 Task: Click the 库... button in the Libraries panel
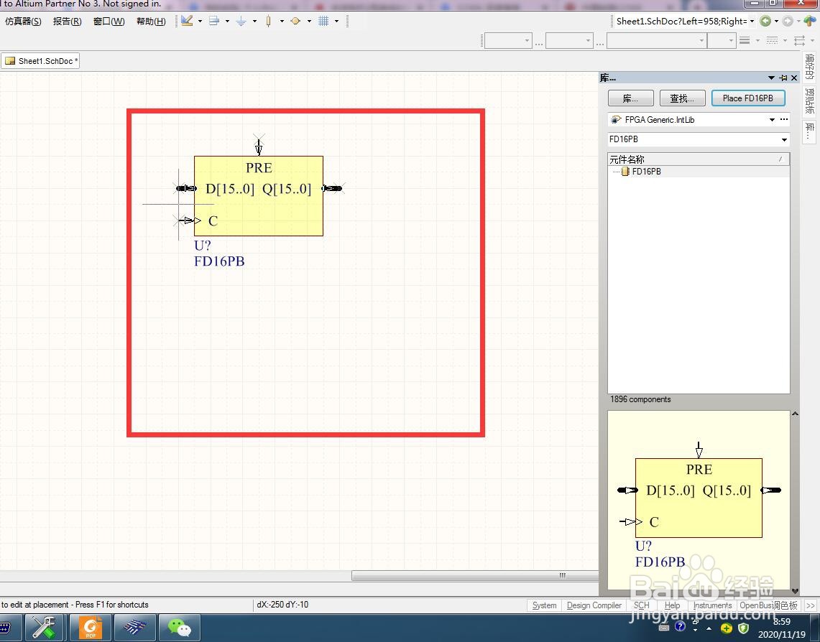point(631,98)
